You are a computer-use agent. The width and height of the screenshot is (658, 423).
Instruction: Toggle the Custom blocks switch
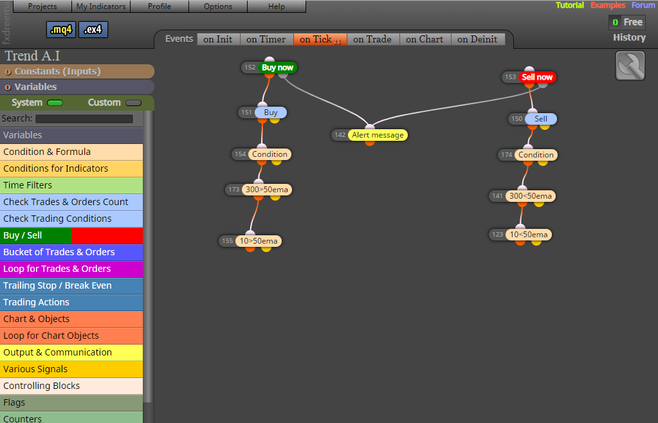pos(133,103)
